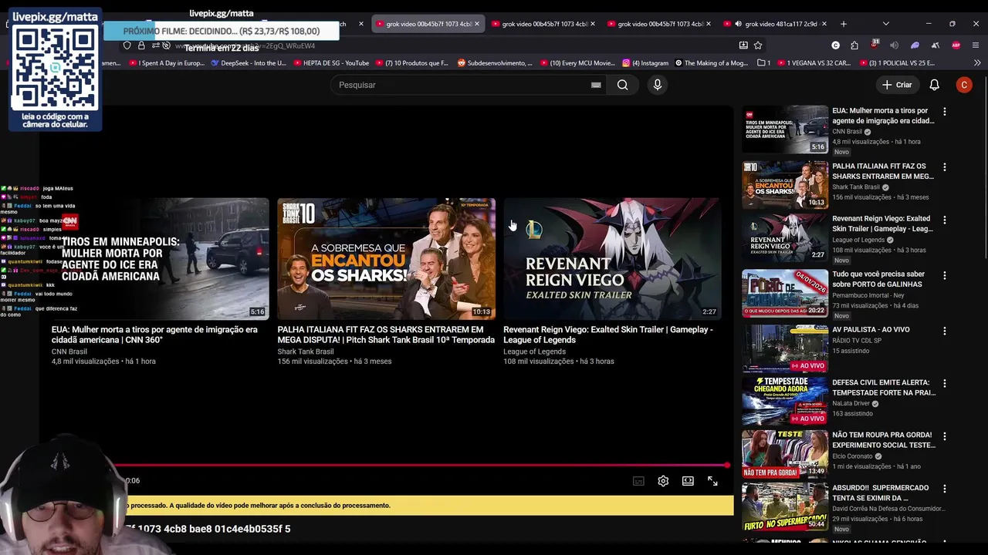This screenshot has width=988, height=555.
Task: Open a new browser tab
Action: tap(843, 24)
